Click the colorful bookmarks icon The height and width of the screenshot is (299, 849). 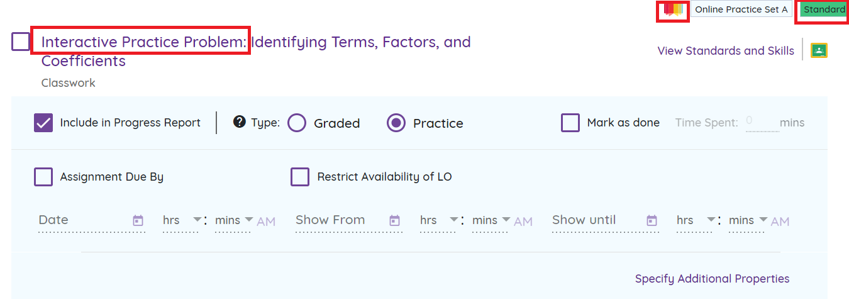[673, 10]
